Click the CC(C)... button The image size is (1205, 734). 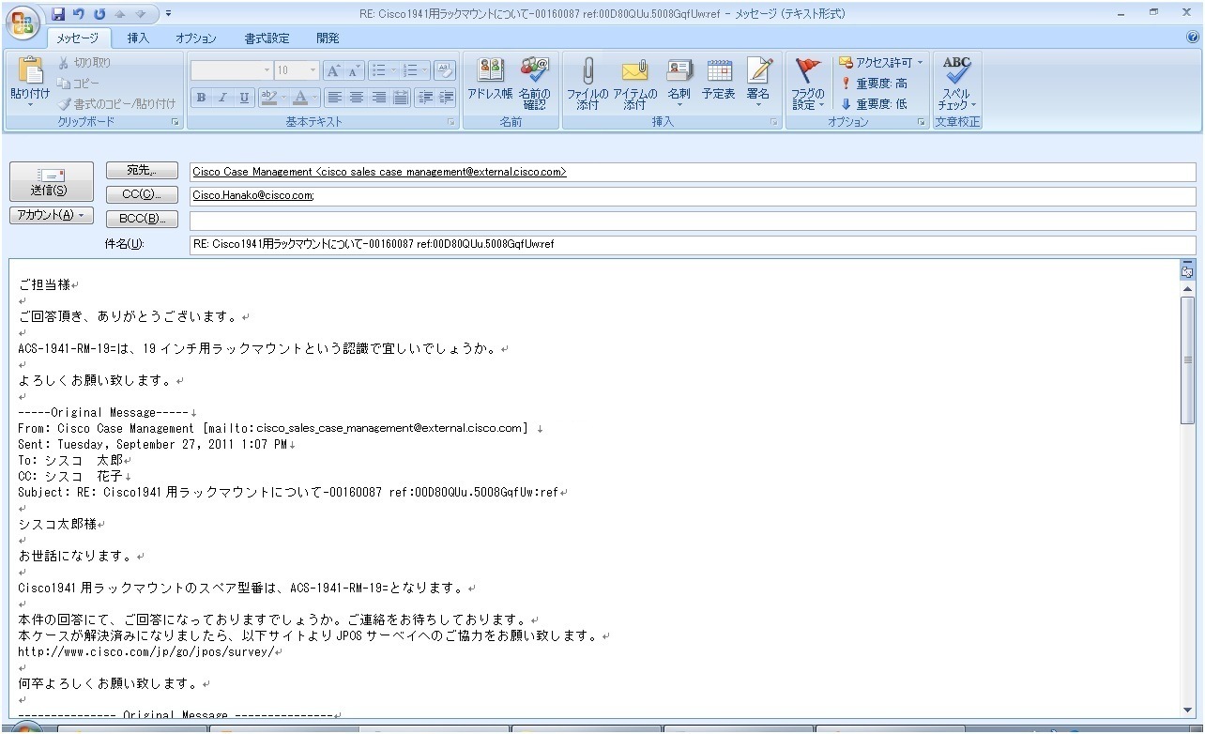coord(142,194)
